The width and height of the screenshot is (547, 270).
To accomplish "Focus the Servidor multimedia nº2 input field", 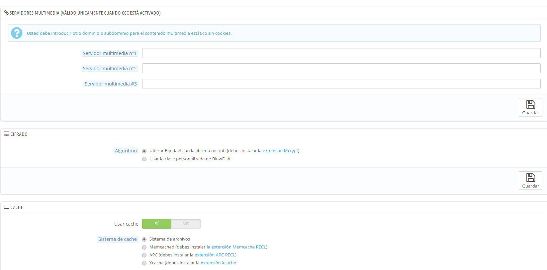I will coord(341,68).
